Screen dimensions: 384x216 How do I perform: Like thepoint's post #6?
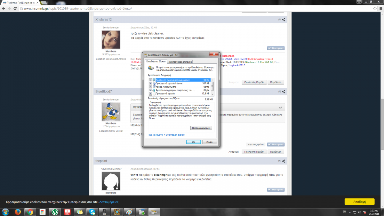pyautogui.click(x=276, y=189)
